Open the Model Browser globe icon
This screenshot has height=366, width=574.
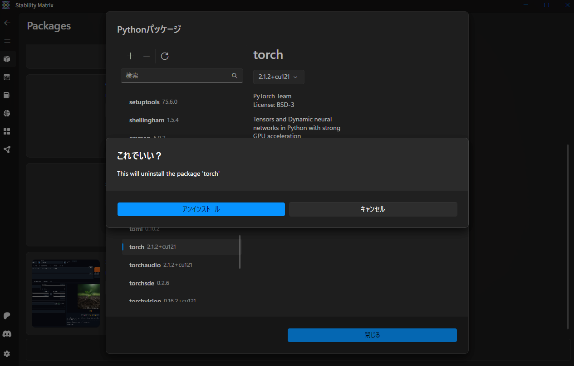click(7, 113)
